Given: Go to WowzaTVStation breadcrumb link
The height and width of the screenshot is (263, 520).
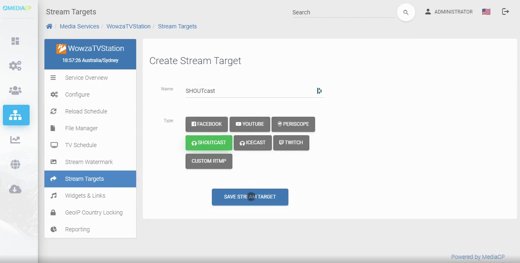Looking at the screenshot, I should click(128, 26).
